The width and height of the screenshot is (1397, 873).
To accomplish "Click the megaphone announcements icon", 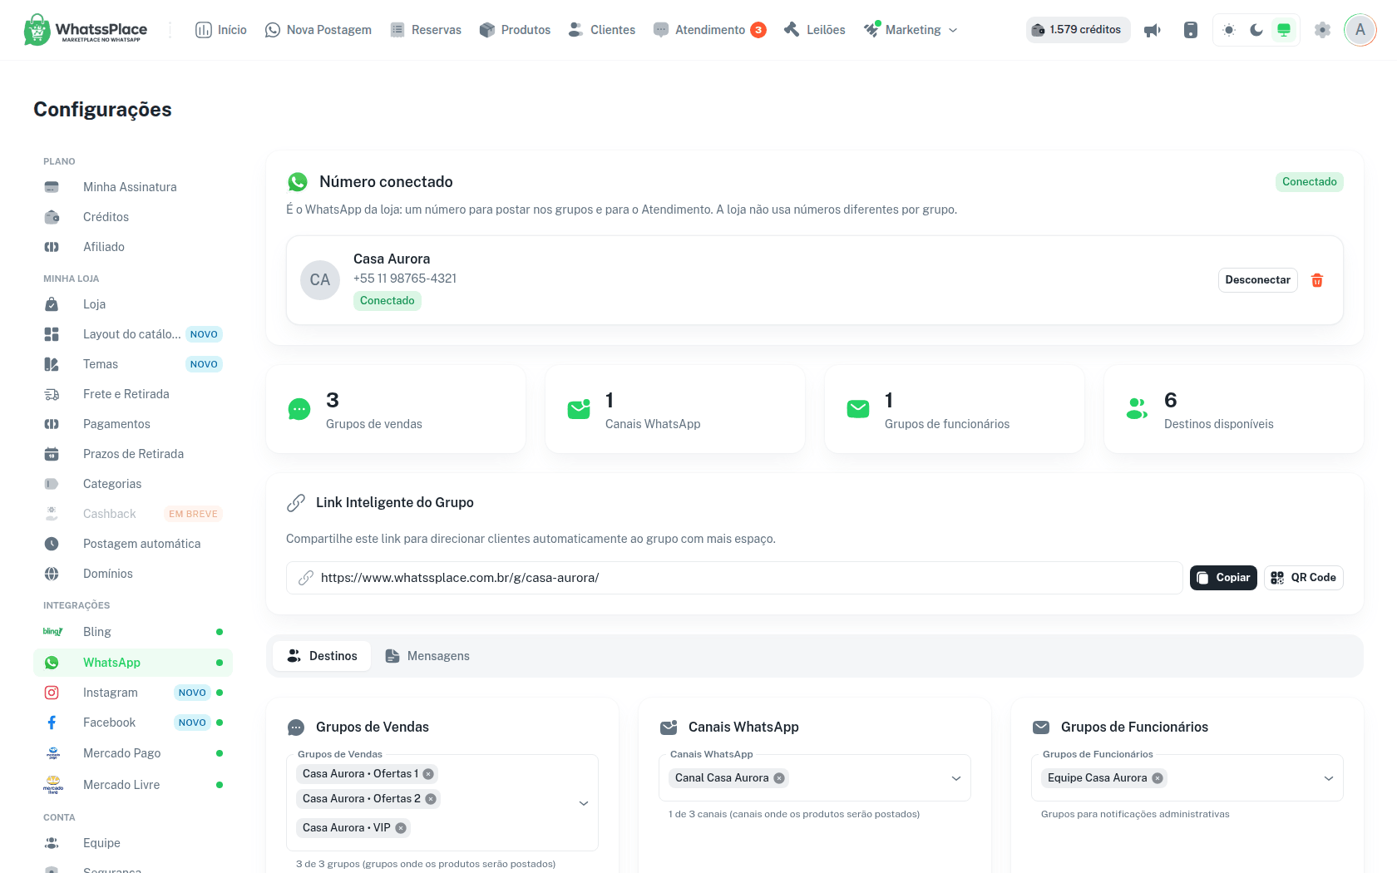I will click(x=1153, y=30).
